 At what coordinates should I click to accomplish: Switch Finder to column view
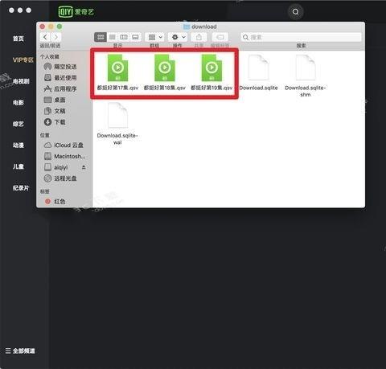tap(124, 37)
